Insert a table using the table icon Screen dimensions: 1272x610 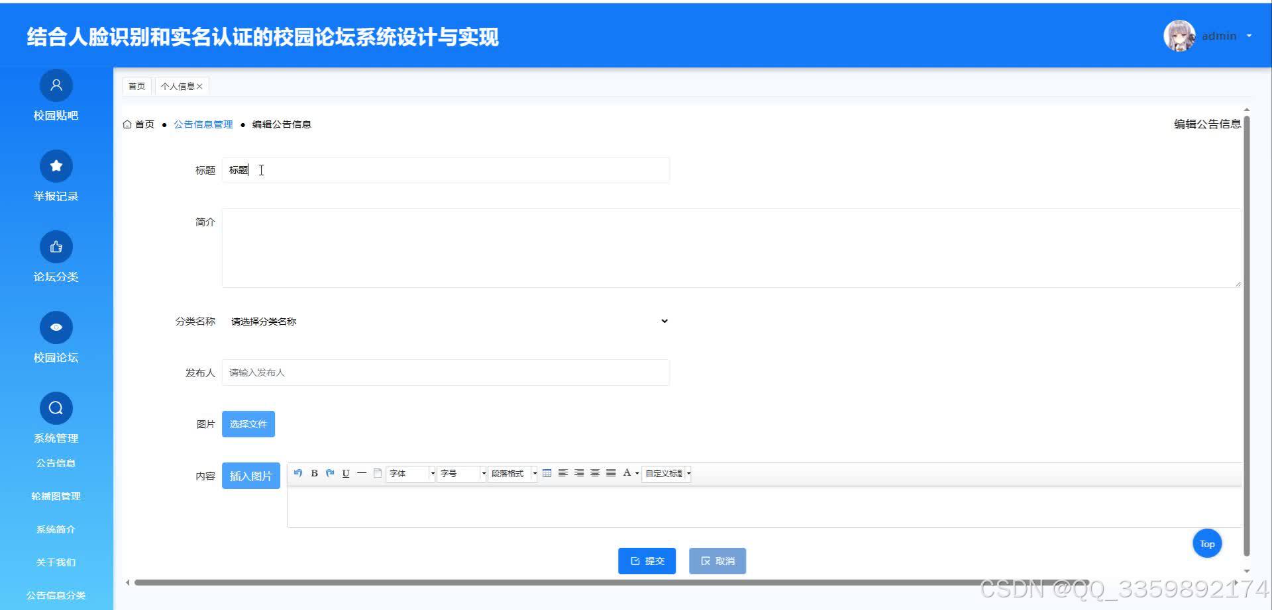point(547,473)
